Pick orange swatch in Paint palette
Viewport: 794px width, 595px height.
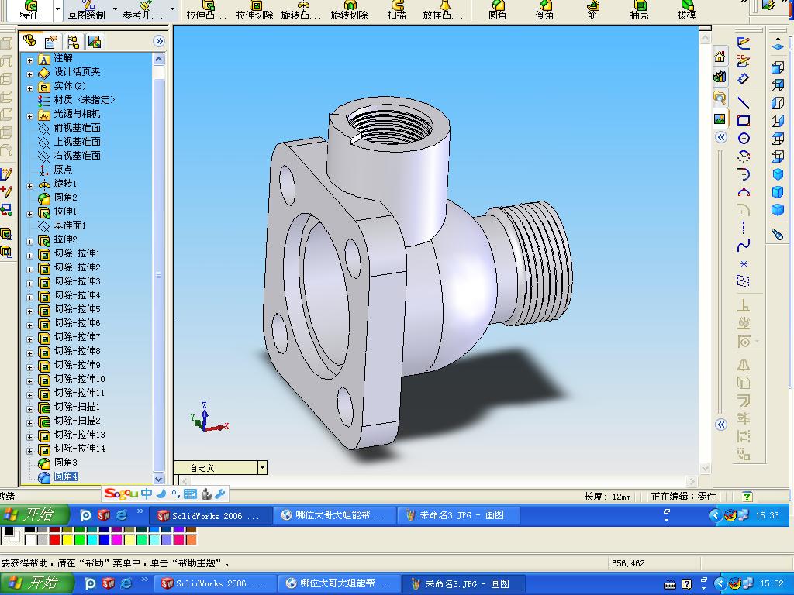click(x=191, y=539)
